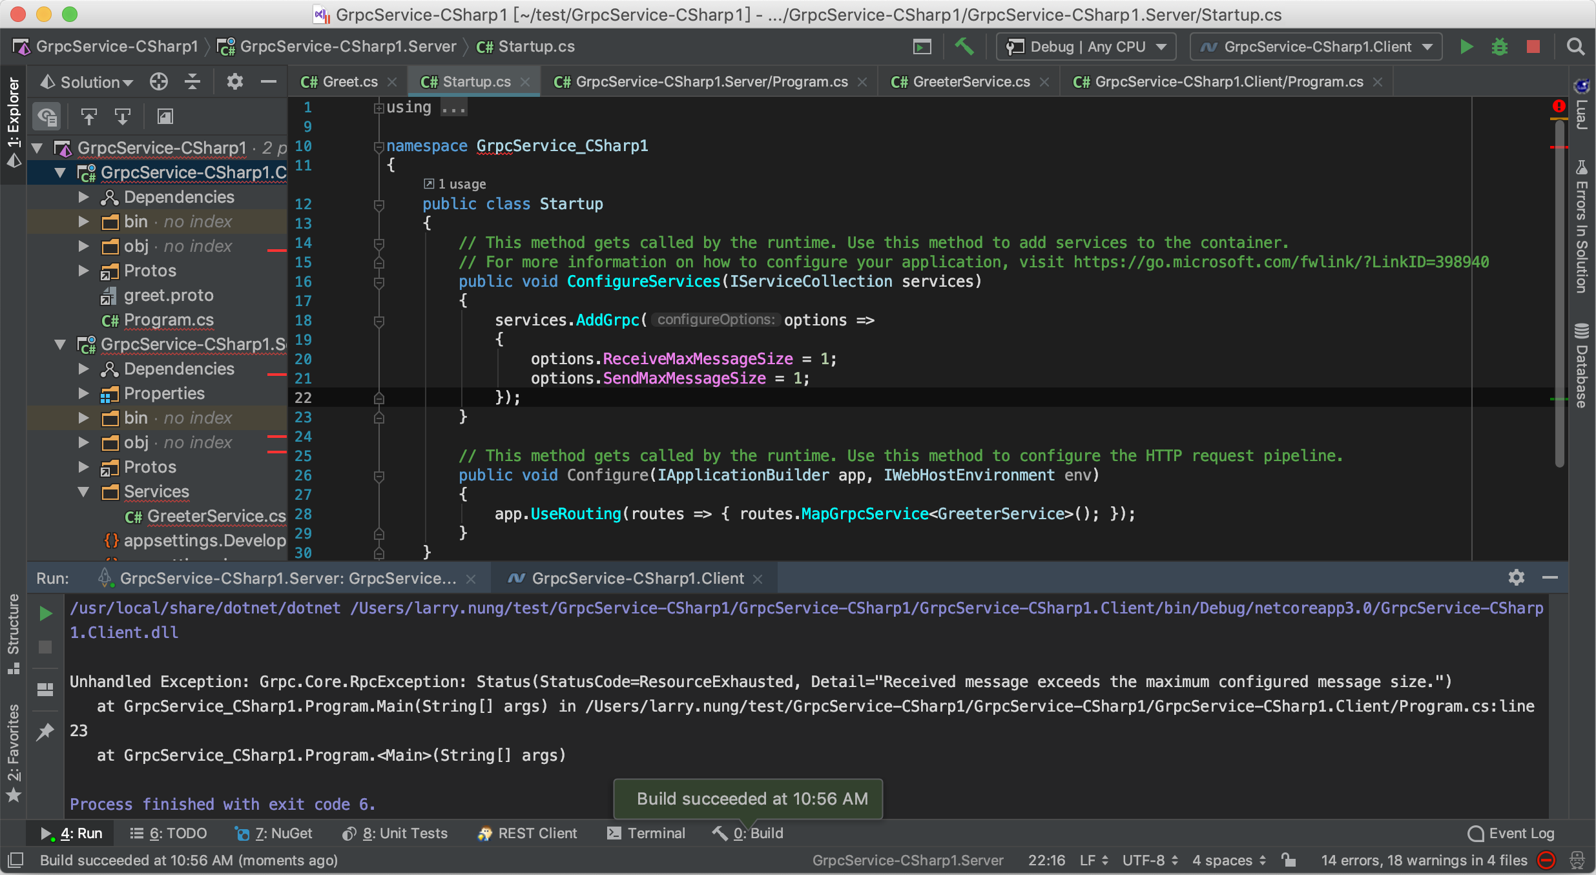This screenshot has width=1596, height=875.
Task: Open the 7: NuGet tool window
Action: (274, 833)
